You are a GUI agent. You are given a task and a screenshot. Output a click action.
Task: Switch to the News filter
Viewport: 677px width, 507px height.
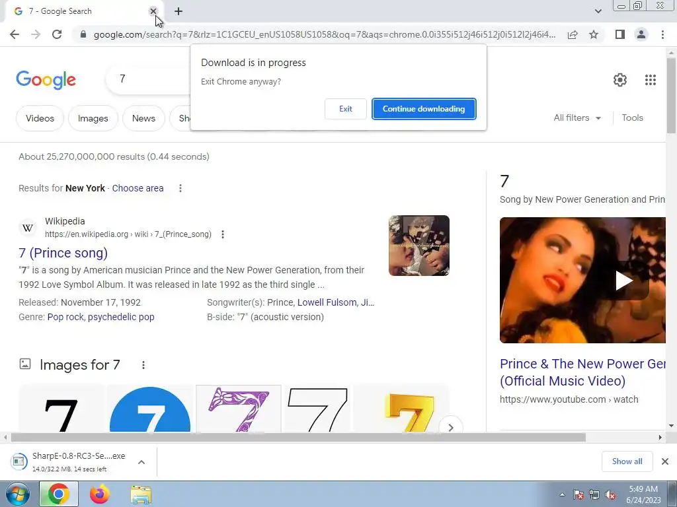pyautogui.click(x=143, y=118)
